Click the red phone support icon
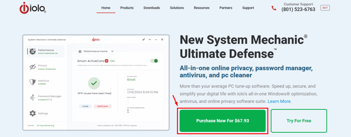 274,8
